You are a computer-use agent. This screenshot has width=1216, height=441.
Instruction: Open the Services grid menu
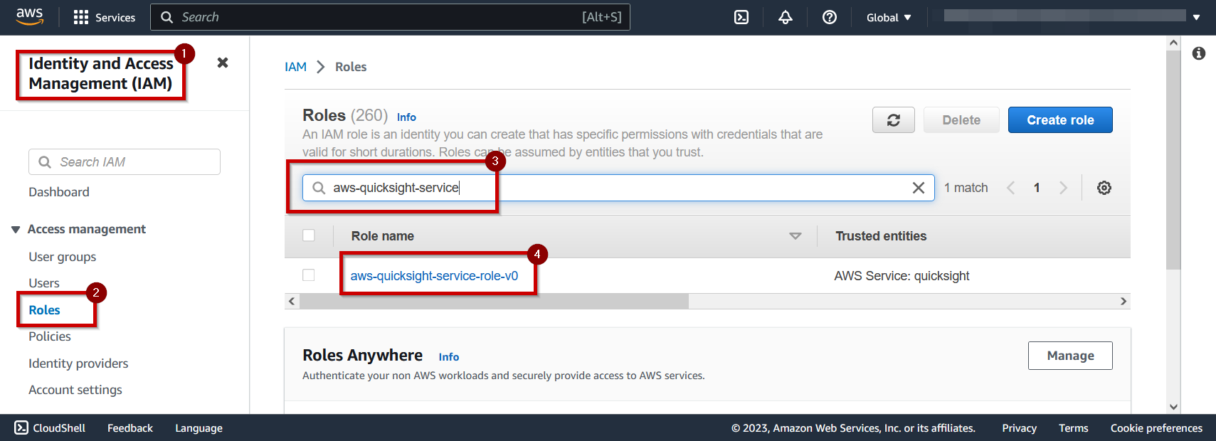point(105,17)
